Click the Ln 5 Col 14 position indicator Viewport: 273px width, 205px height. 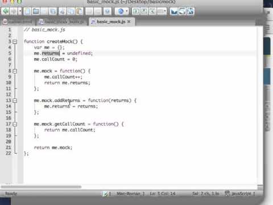point(163,194)
